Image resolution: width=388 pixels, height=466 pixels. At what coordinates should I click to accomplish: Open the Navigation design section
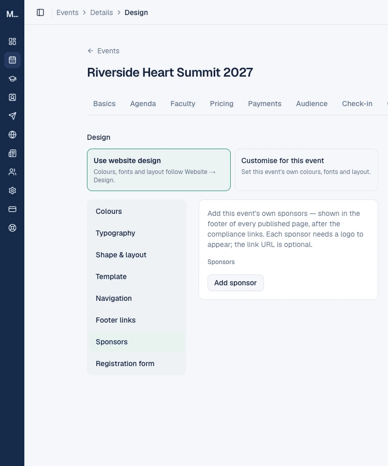(x=137, y=298)
